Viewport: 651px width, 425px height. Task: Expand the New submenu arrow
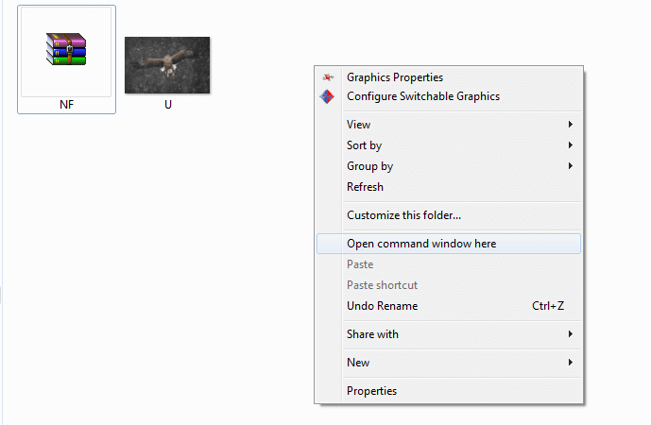point(571,362)
